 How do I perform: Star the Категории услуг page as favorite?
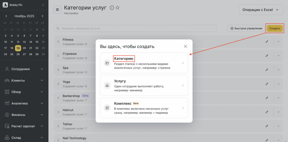tap(118, 8)
